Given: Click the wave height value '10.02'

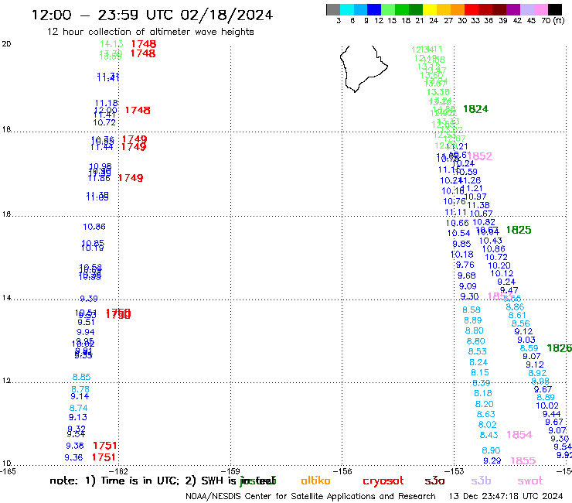Looking at the screenshot, I should tap(547, 405).
